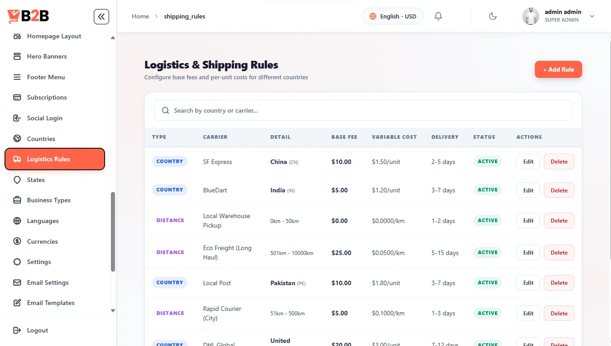Open Countries in sidebar

(55, 139)
